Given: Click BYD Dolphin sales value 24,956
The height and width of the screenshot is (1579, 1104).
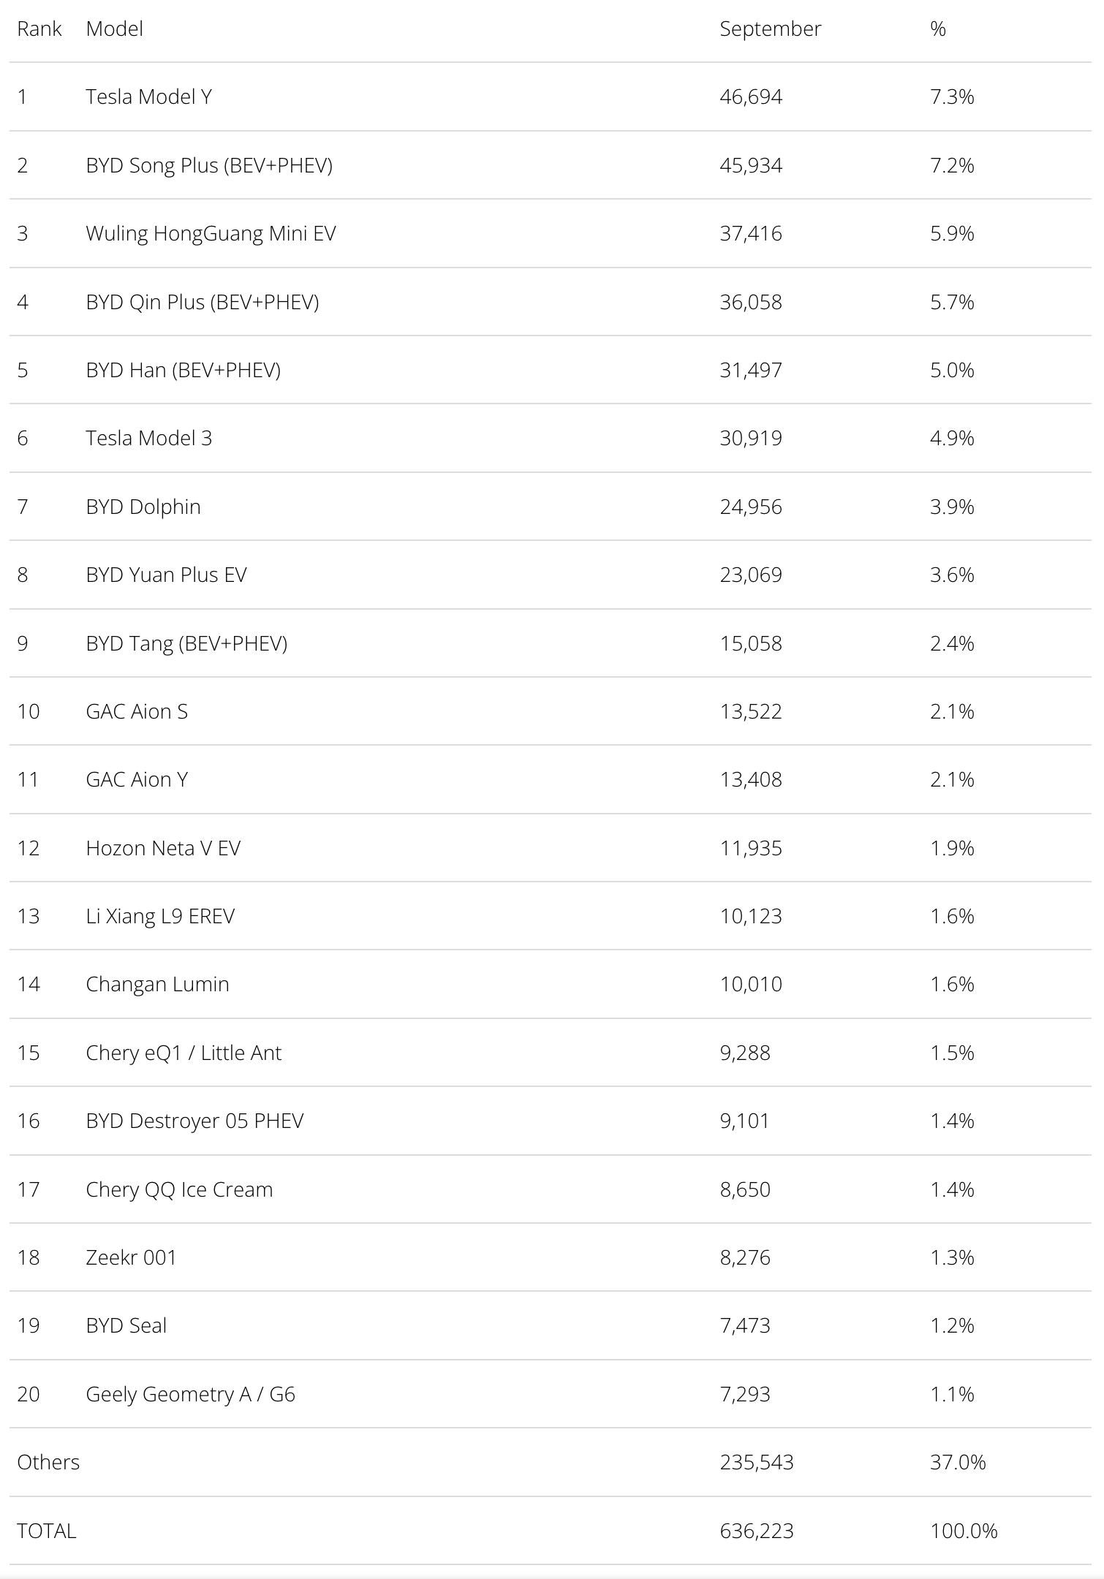Looking at the screenshot, I should (750, 507).
